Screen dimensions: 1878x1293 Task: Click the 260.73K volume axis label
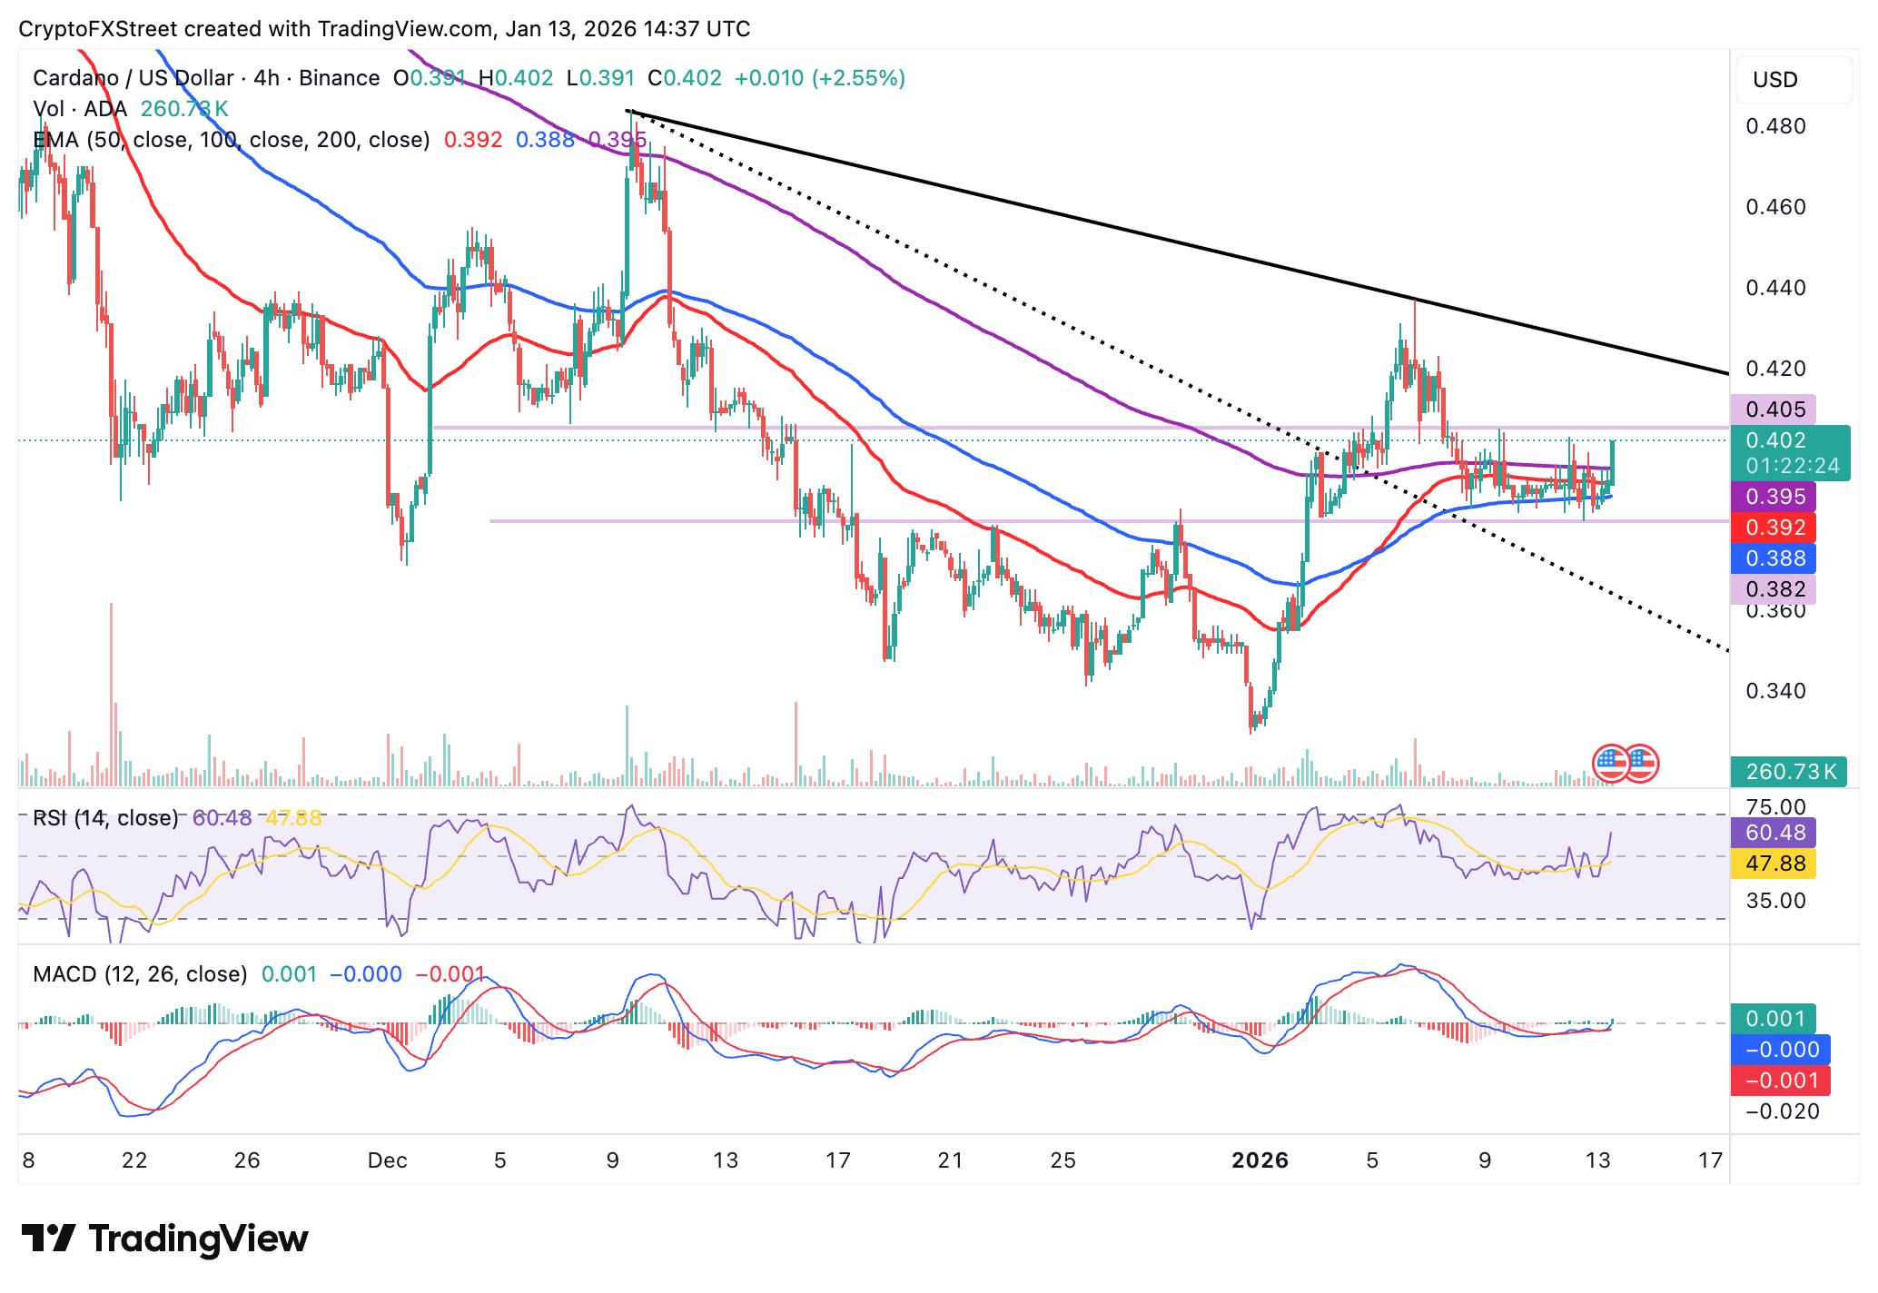pyautogui.click(x=1787, y=772)
